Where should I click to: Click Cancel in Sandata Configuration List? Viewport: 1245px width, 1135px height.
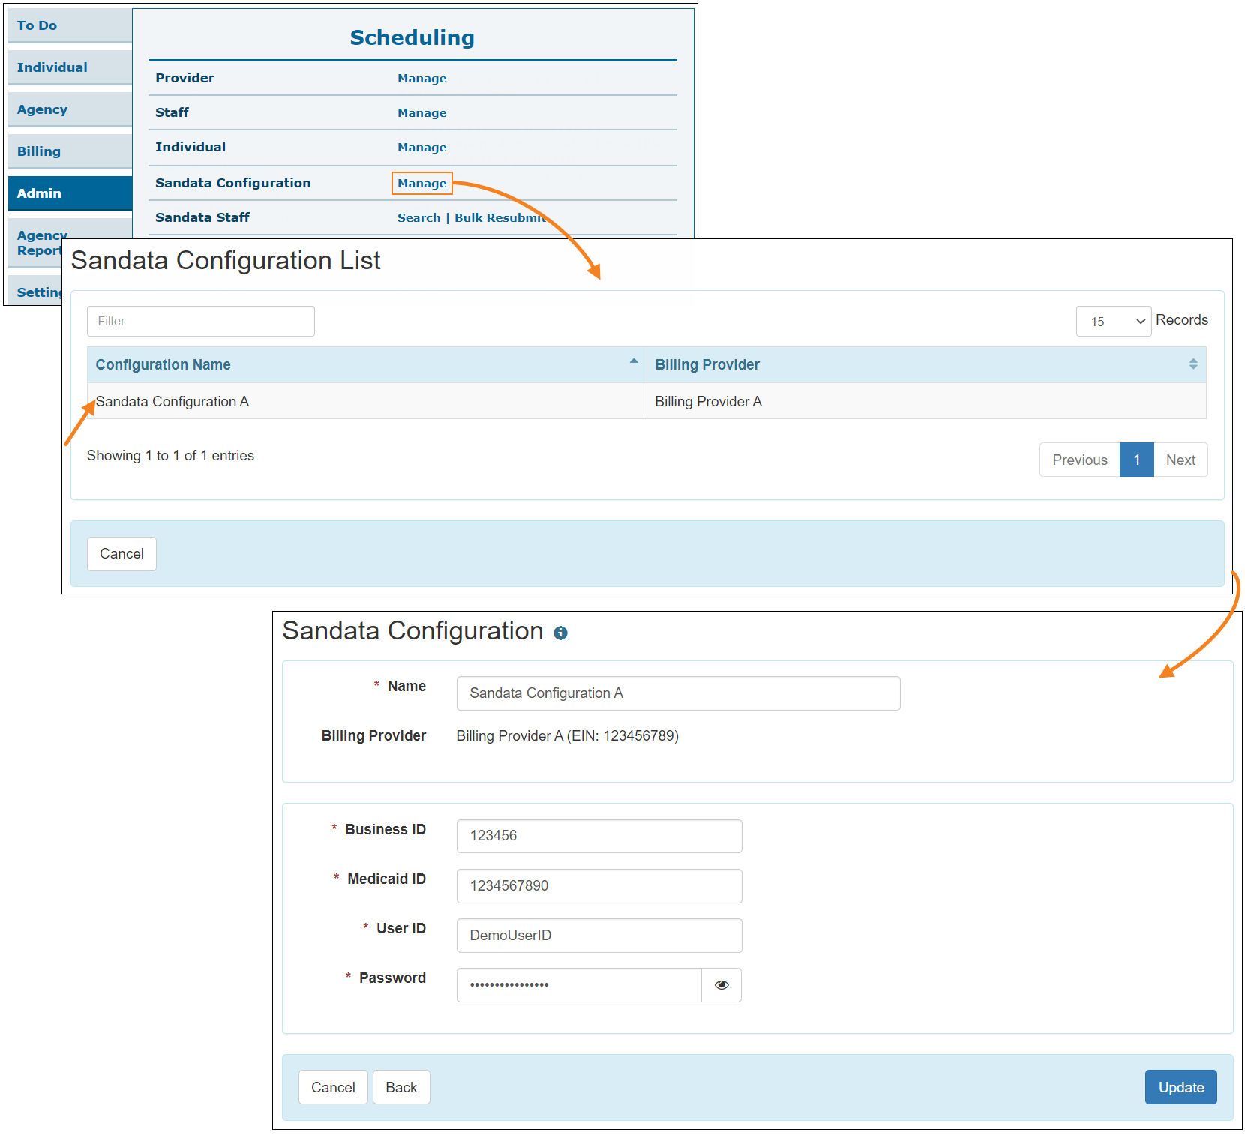tap(121, 554)
